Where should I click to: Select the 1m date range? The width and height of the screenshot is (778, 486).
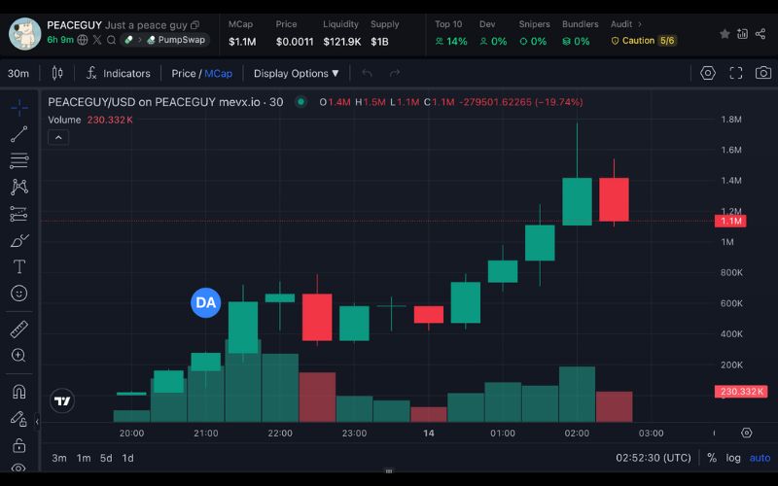[84, 458]
